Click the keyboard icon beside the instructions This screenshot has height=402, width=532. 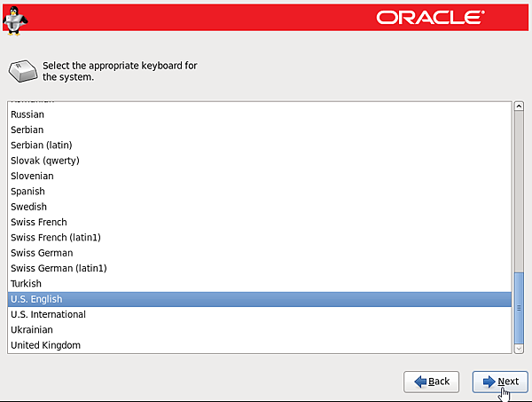(22, 69)
